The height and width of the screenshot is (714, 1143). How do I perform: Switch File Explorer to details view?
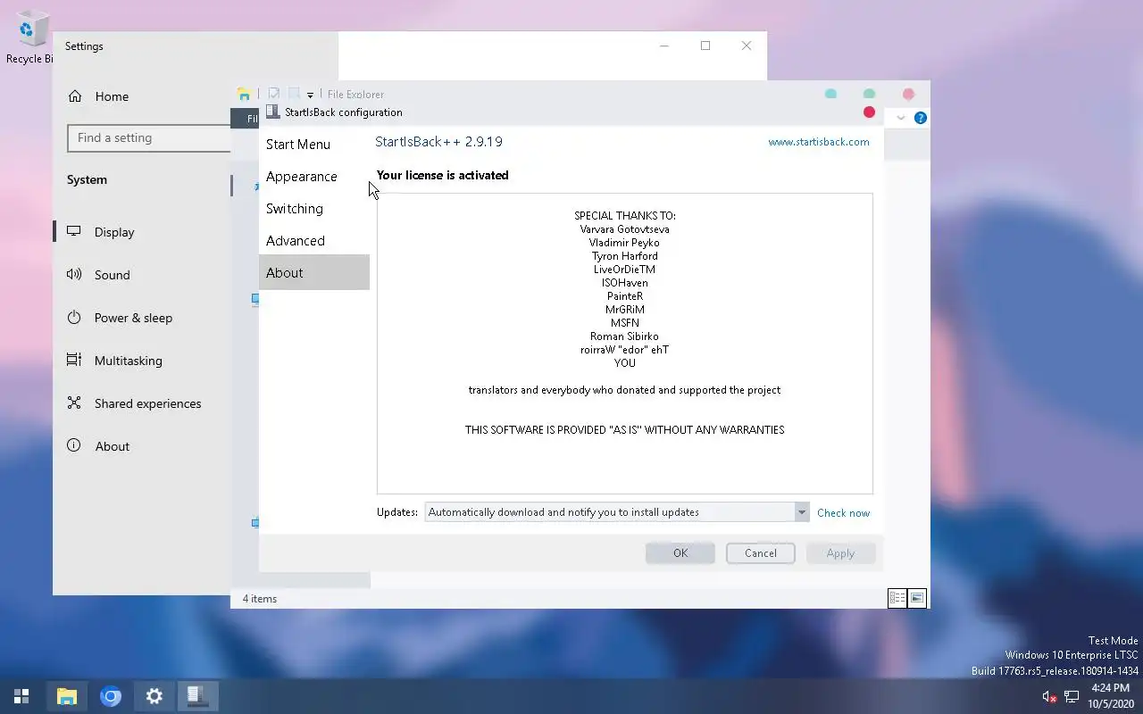point(897,598)
